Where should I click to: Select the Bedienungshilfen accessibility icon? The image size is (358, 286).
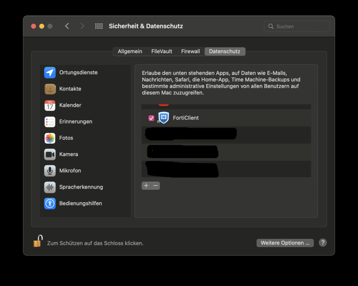click(50, 204)
